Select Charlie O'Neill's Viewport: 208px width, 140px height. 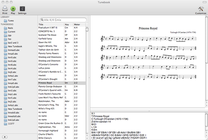pyautogui.click(x=62, y=134)
